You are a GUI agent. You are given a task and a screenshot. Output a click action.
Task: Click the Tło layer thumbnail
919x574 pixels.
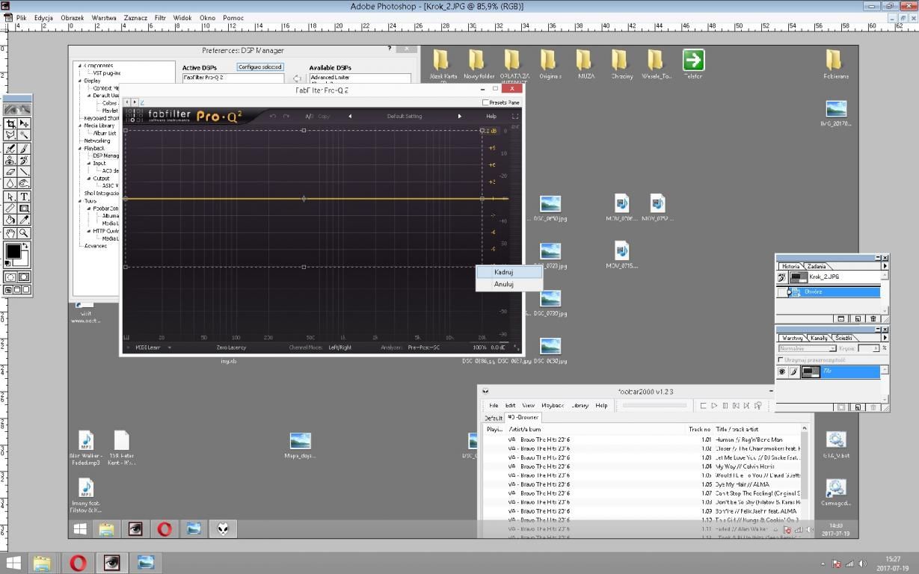811,371
